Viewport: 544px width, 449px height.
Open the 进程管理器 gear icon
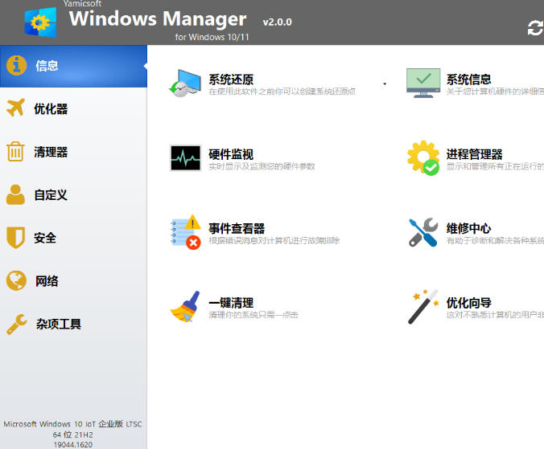click(x=423, y=158)
